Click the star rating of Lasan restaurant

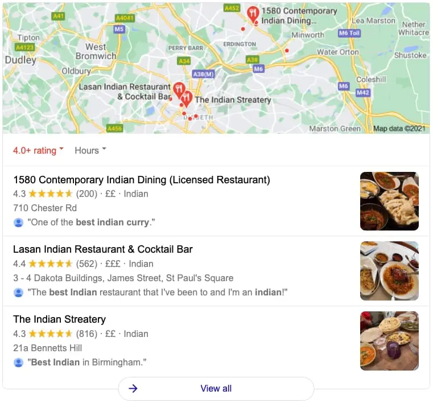(x=51, y=264)
